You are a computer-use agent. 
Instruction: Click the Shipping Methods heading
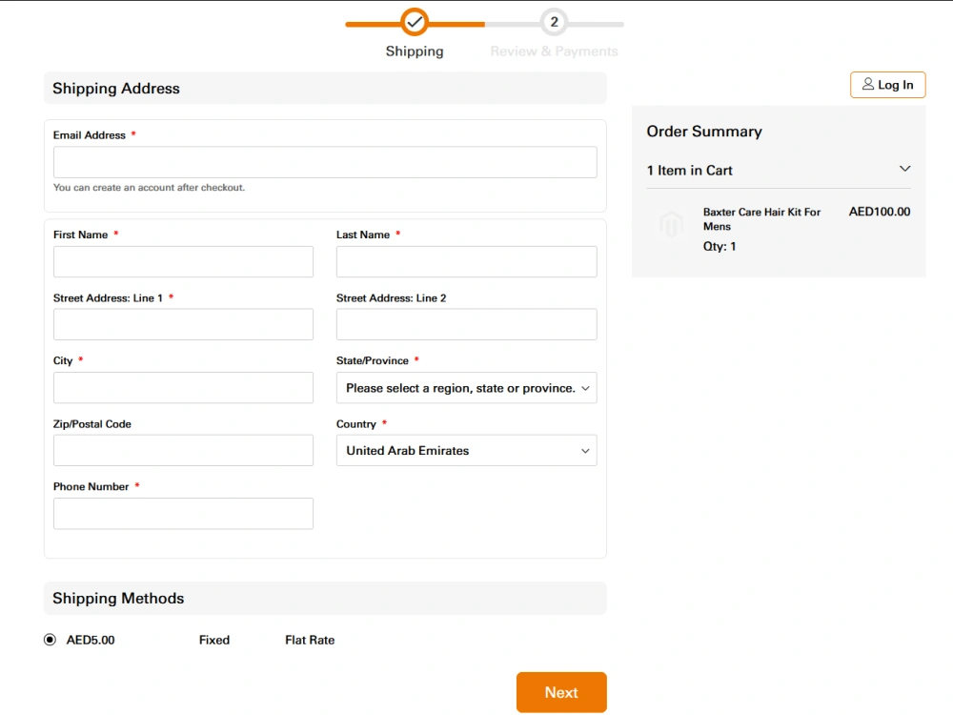[x=118, y=599]
